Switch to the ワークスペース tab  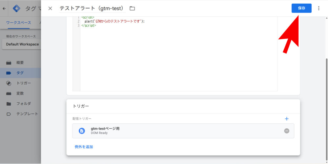coord(19,23)
